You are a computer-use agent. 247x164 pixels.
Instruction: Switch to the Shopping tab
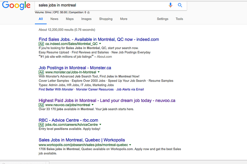point(106,19)
